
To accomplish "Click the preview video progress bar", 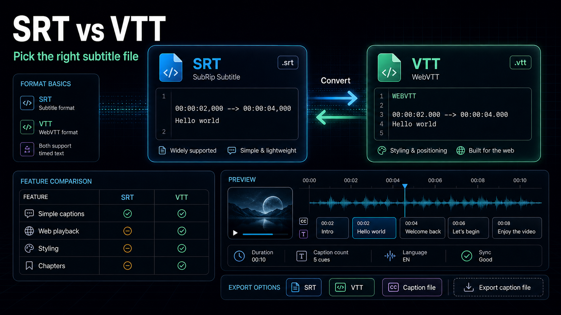I will coord(265,234).
